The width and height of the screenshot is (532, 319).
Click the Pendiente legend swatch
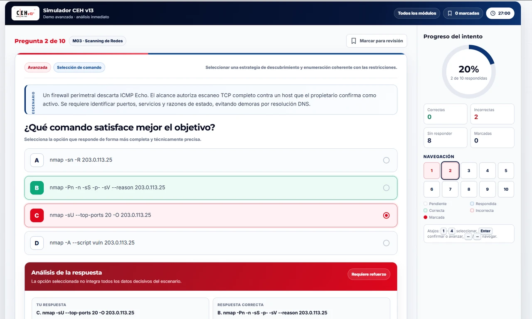[425, 204]
